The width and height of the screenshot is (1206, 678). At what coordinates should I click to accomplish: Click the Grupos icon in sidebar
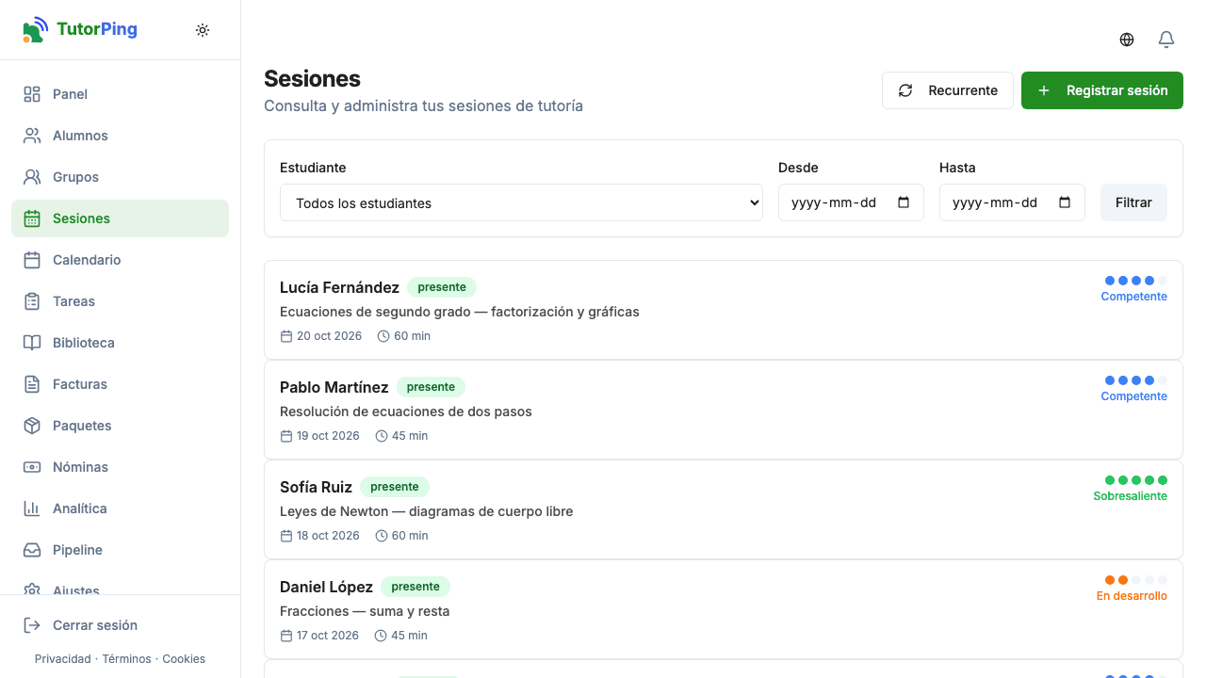[x=32, y=177]
